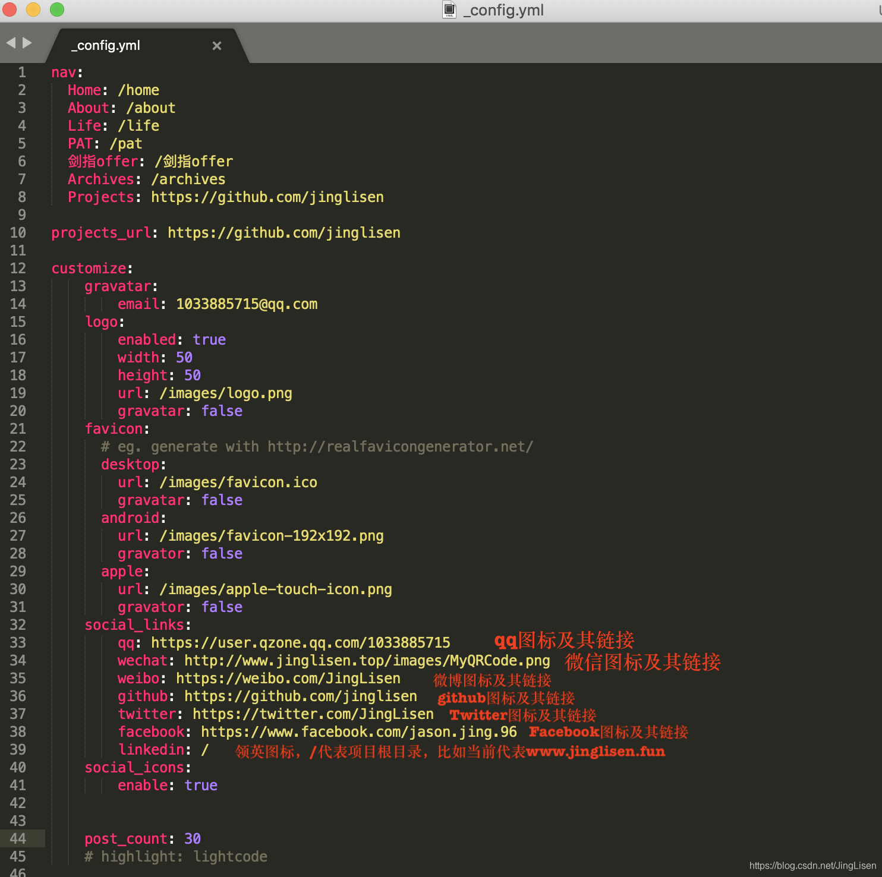Click the wechat MyQRCode.png URL
Screen dimensions: 882x877
(x=367, y=661)
